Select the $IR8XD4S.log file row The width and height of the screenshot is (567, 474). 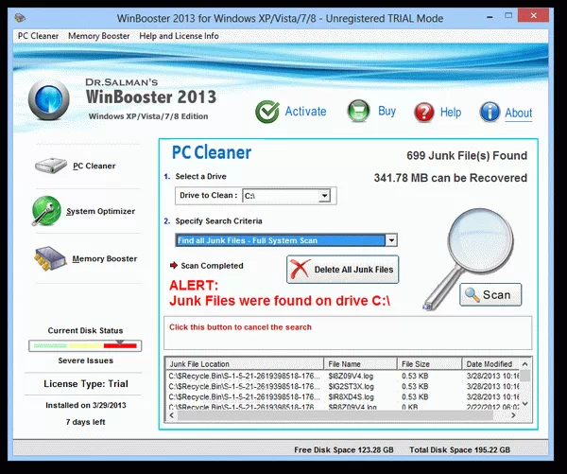[343, 396]
